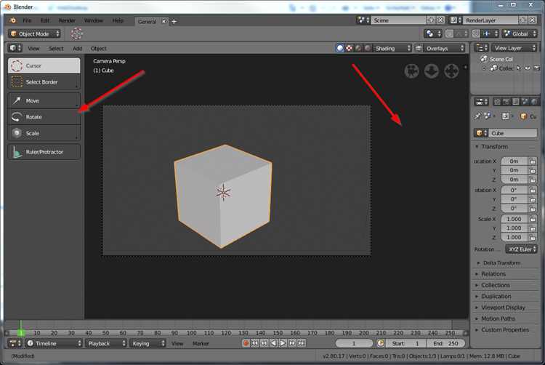
Task: Click the End frame 250 field
Action: (445, 343)
